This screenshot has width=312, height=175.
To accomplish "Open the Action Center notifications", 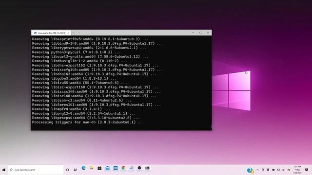I will point(307,170).
